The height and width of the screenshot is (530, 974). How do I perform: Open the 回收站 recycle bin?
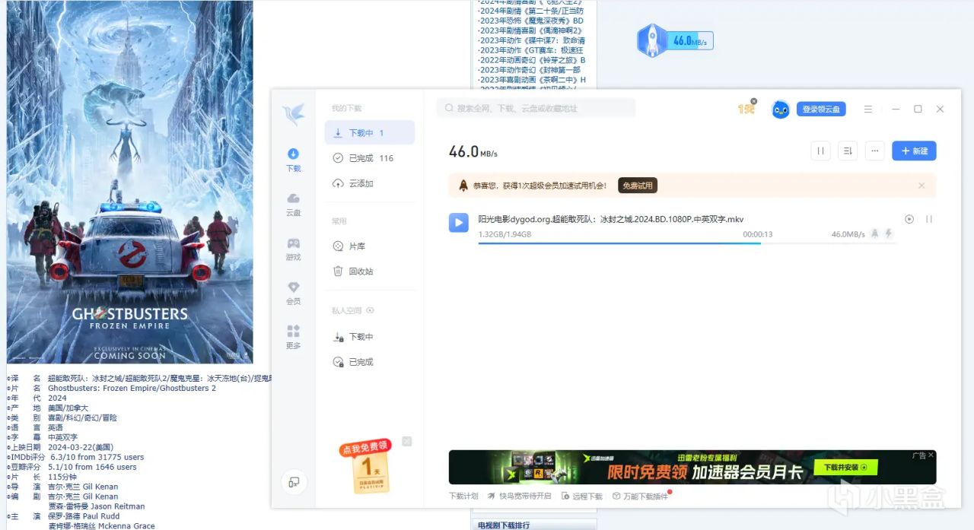click(370, 271)
